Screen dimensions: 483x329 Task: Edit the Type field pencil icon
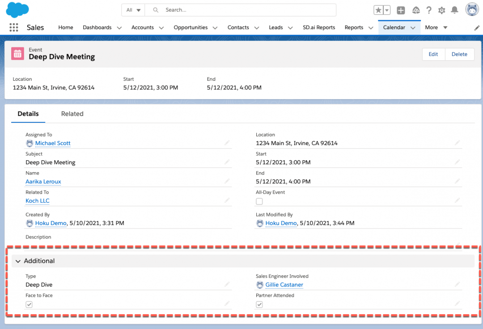(x=227, y=284)
